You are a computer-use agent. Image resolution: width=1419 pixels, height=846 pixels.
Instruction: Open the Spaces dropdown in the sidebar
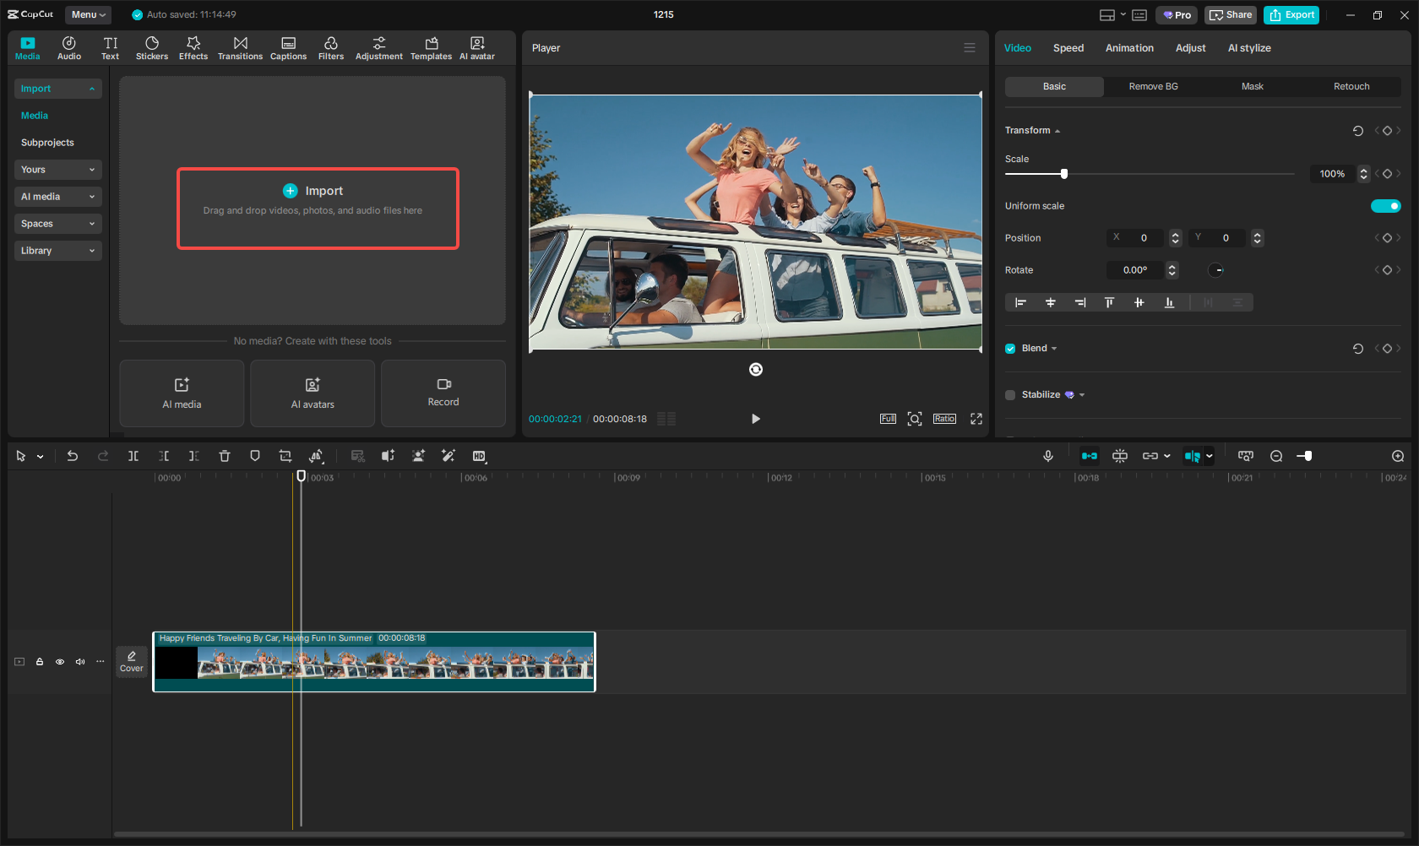[x=57, y=224]
